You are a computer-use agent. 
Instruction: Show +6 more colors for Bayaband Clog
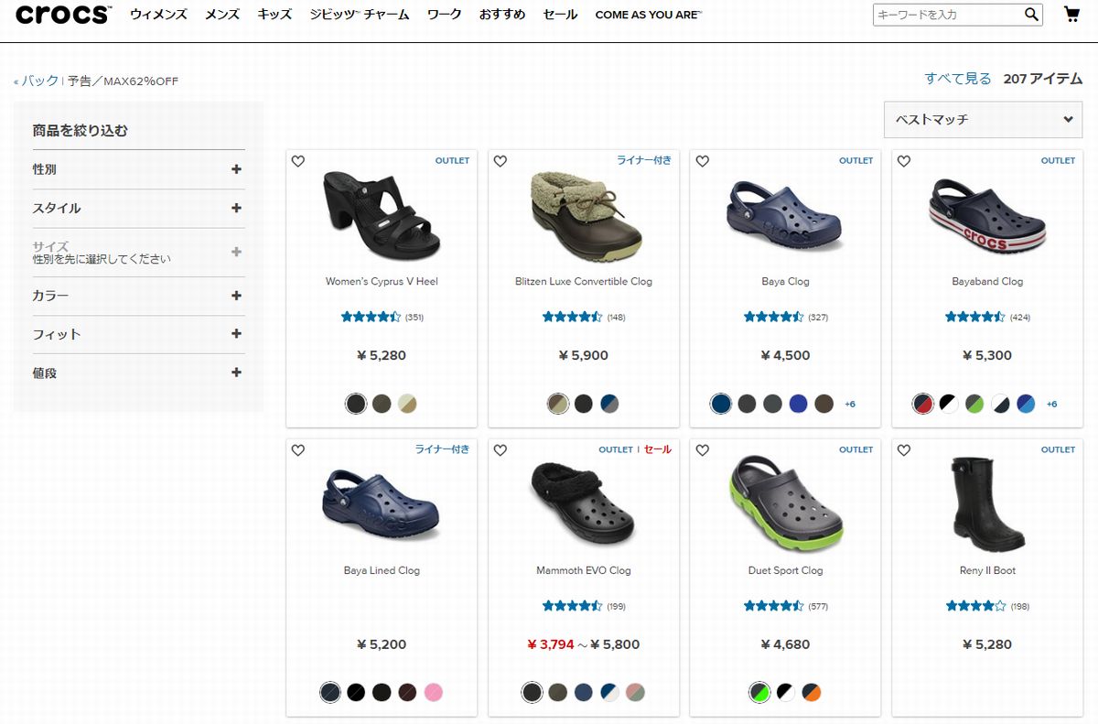tap(1052, 405)
